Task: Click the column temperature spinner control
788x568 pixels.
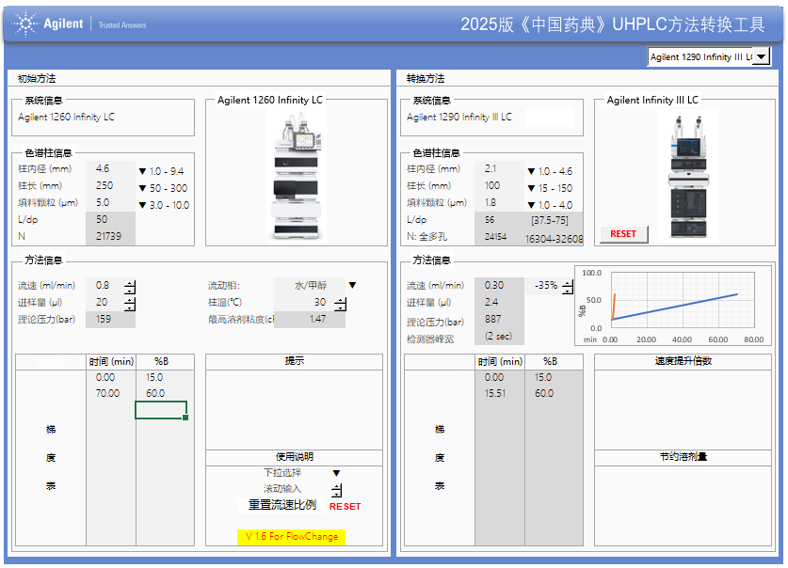Action: click(x=340, y=304)
